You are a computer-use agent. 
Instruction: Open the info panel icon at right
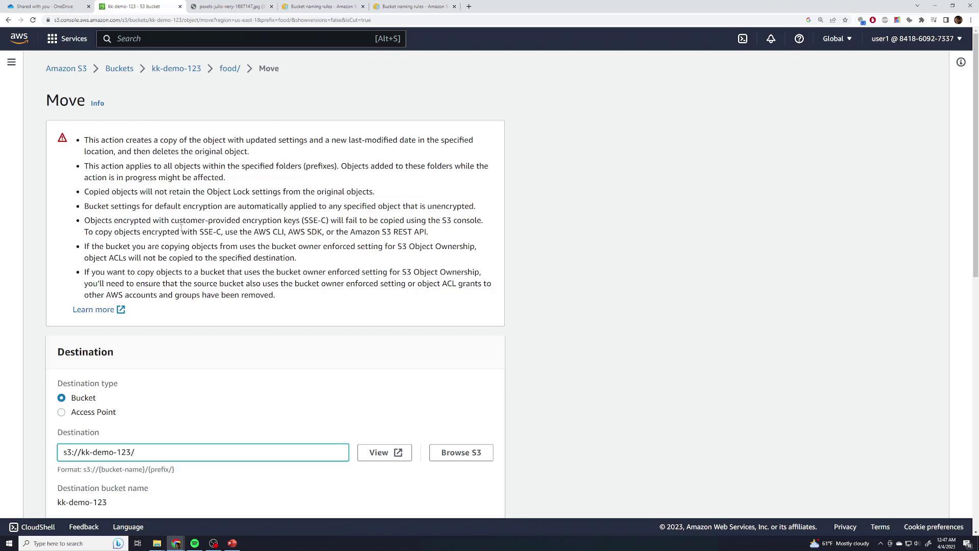pyautogui.click(x=961, y=62)
